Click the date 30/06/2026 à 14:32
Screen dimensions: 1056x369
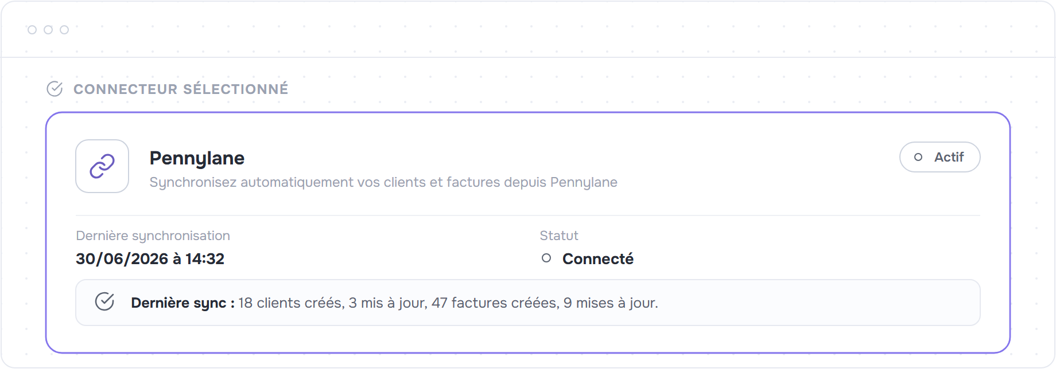(150, 259)
